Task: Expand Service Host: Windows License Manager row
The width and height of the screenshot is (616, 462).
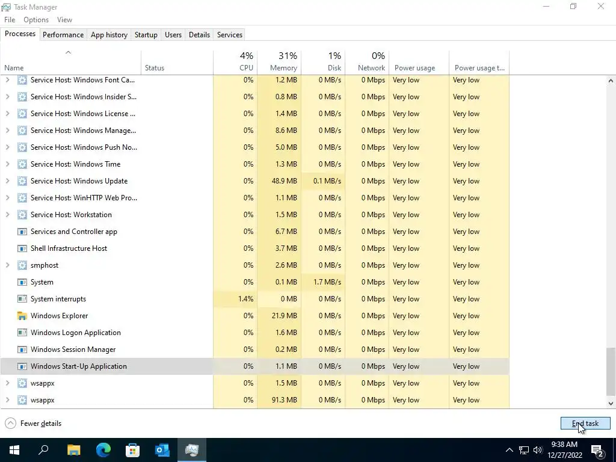Action: (x=7, y=114)
